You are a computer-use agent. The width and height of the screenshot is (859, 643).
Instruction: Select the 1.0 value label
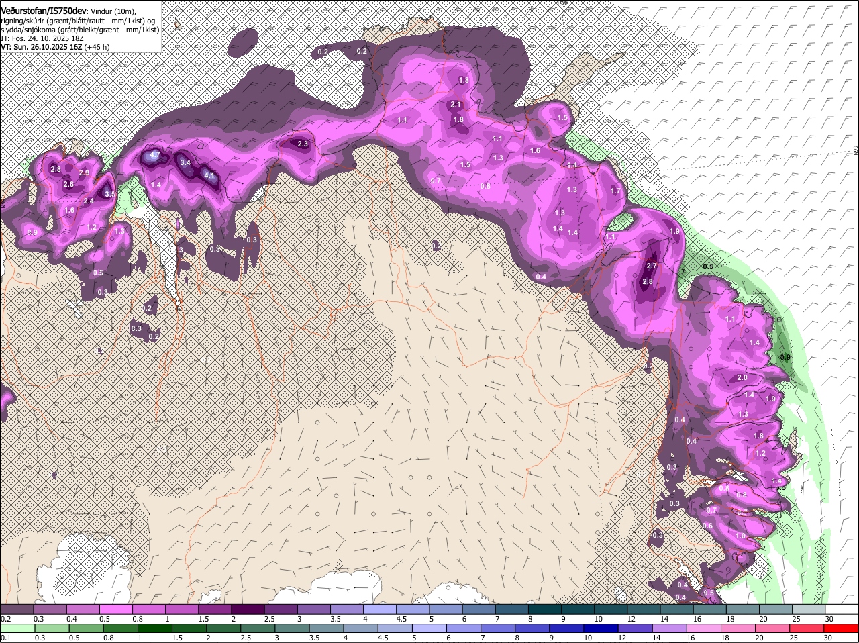click(x=740, y=536)
